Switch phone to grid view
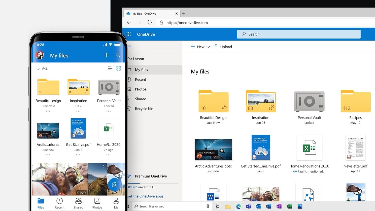Screen dimensions: 375x211 118,68
